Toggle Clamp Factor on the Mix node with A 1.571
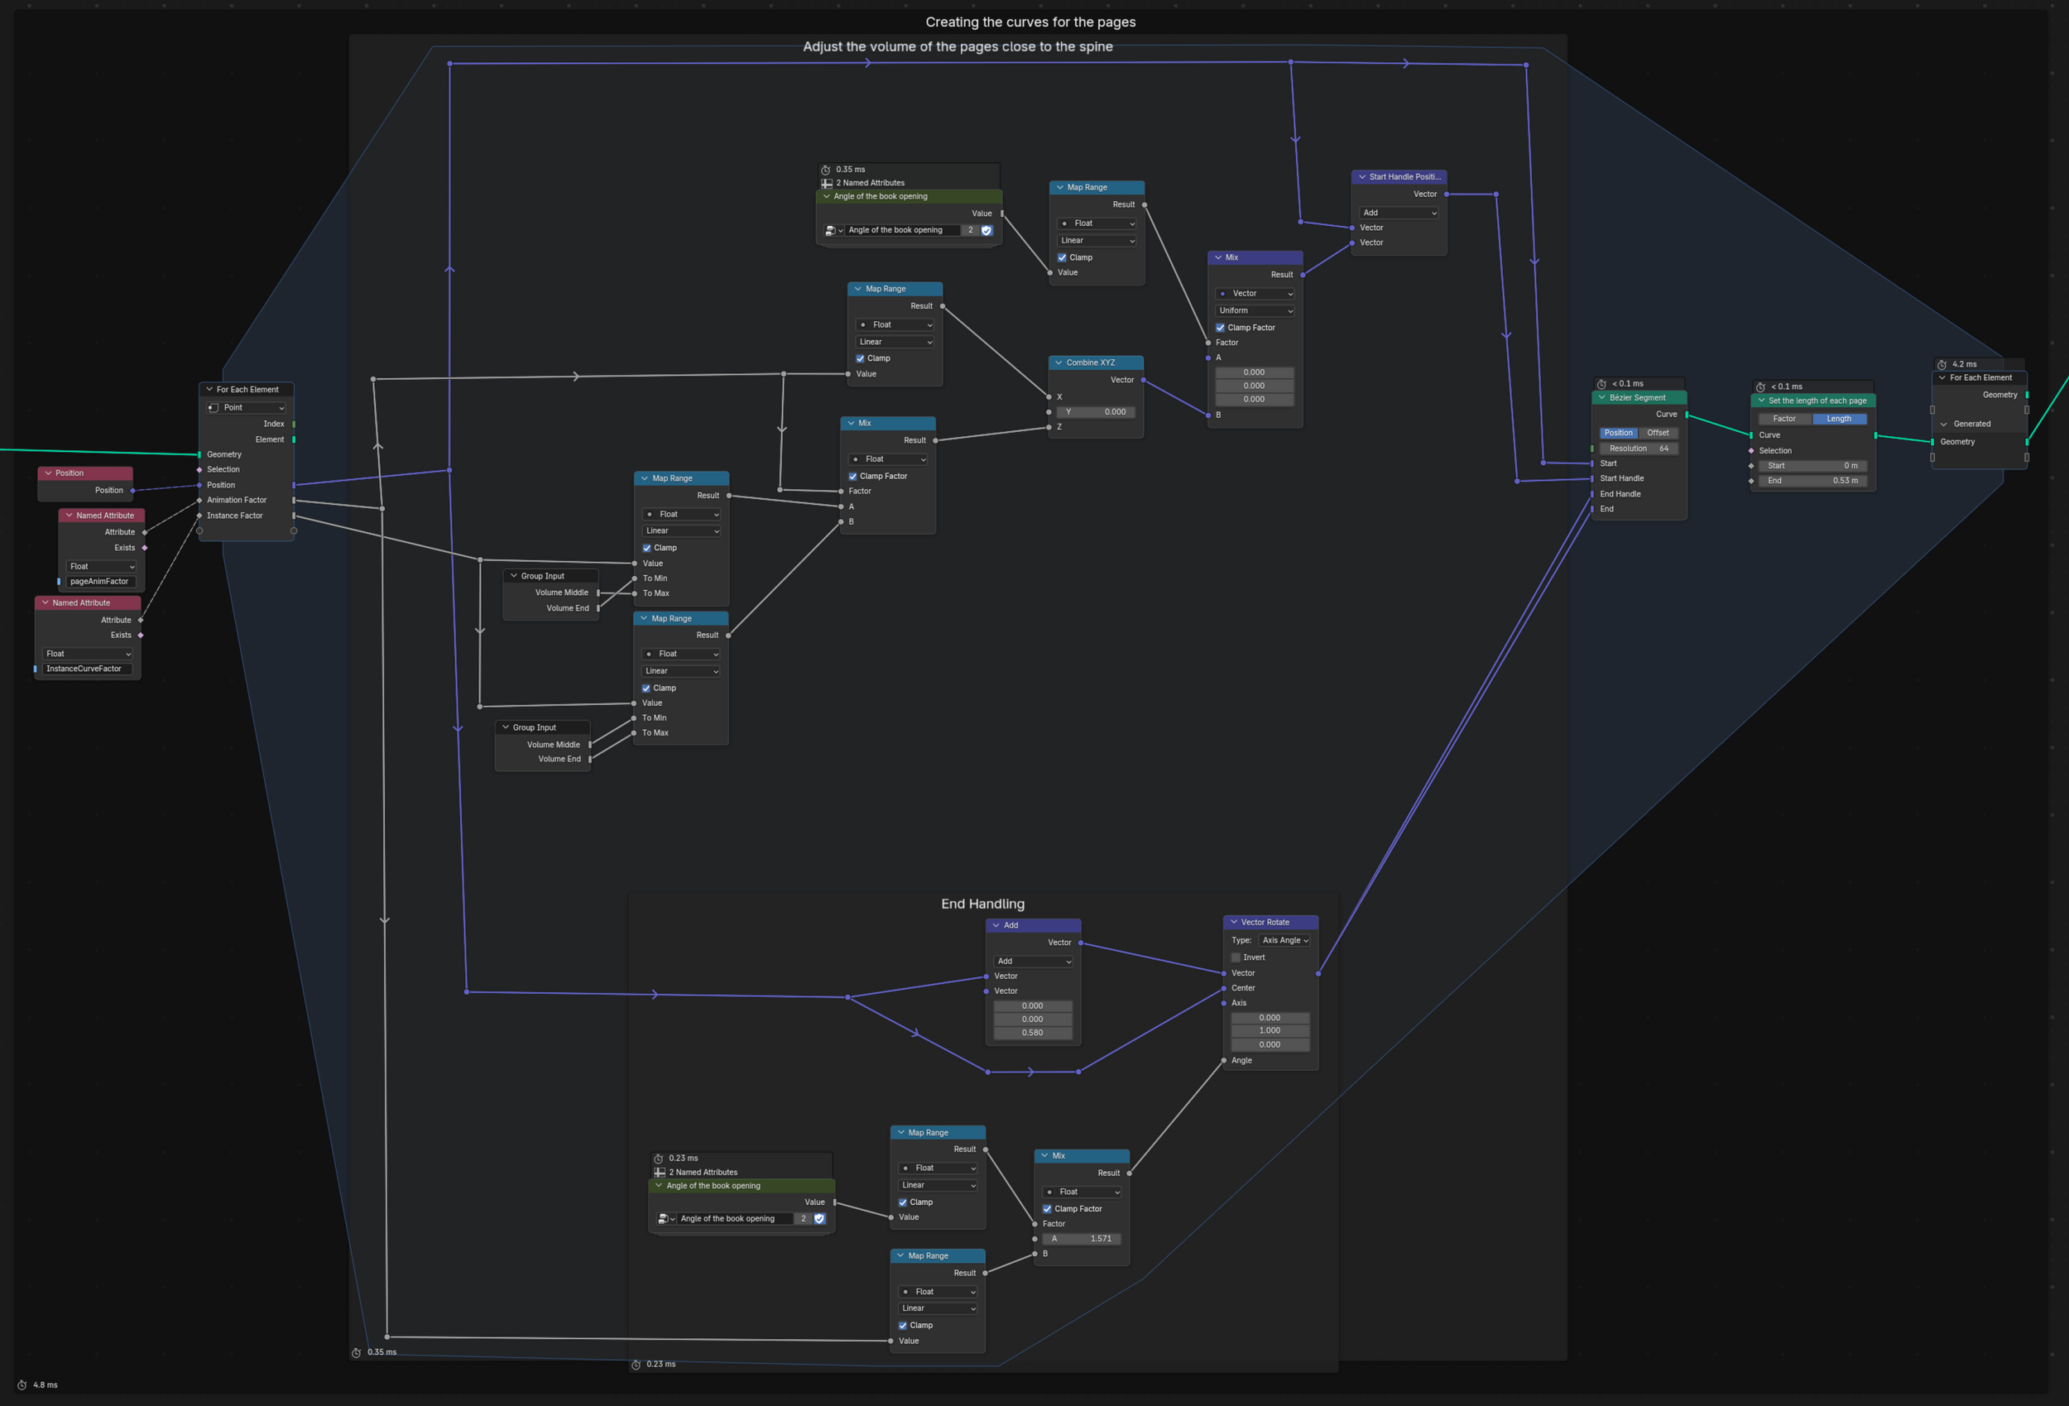This screenshot has height=1406, width=2069. 1047,1208
